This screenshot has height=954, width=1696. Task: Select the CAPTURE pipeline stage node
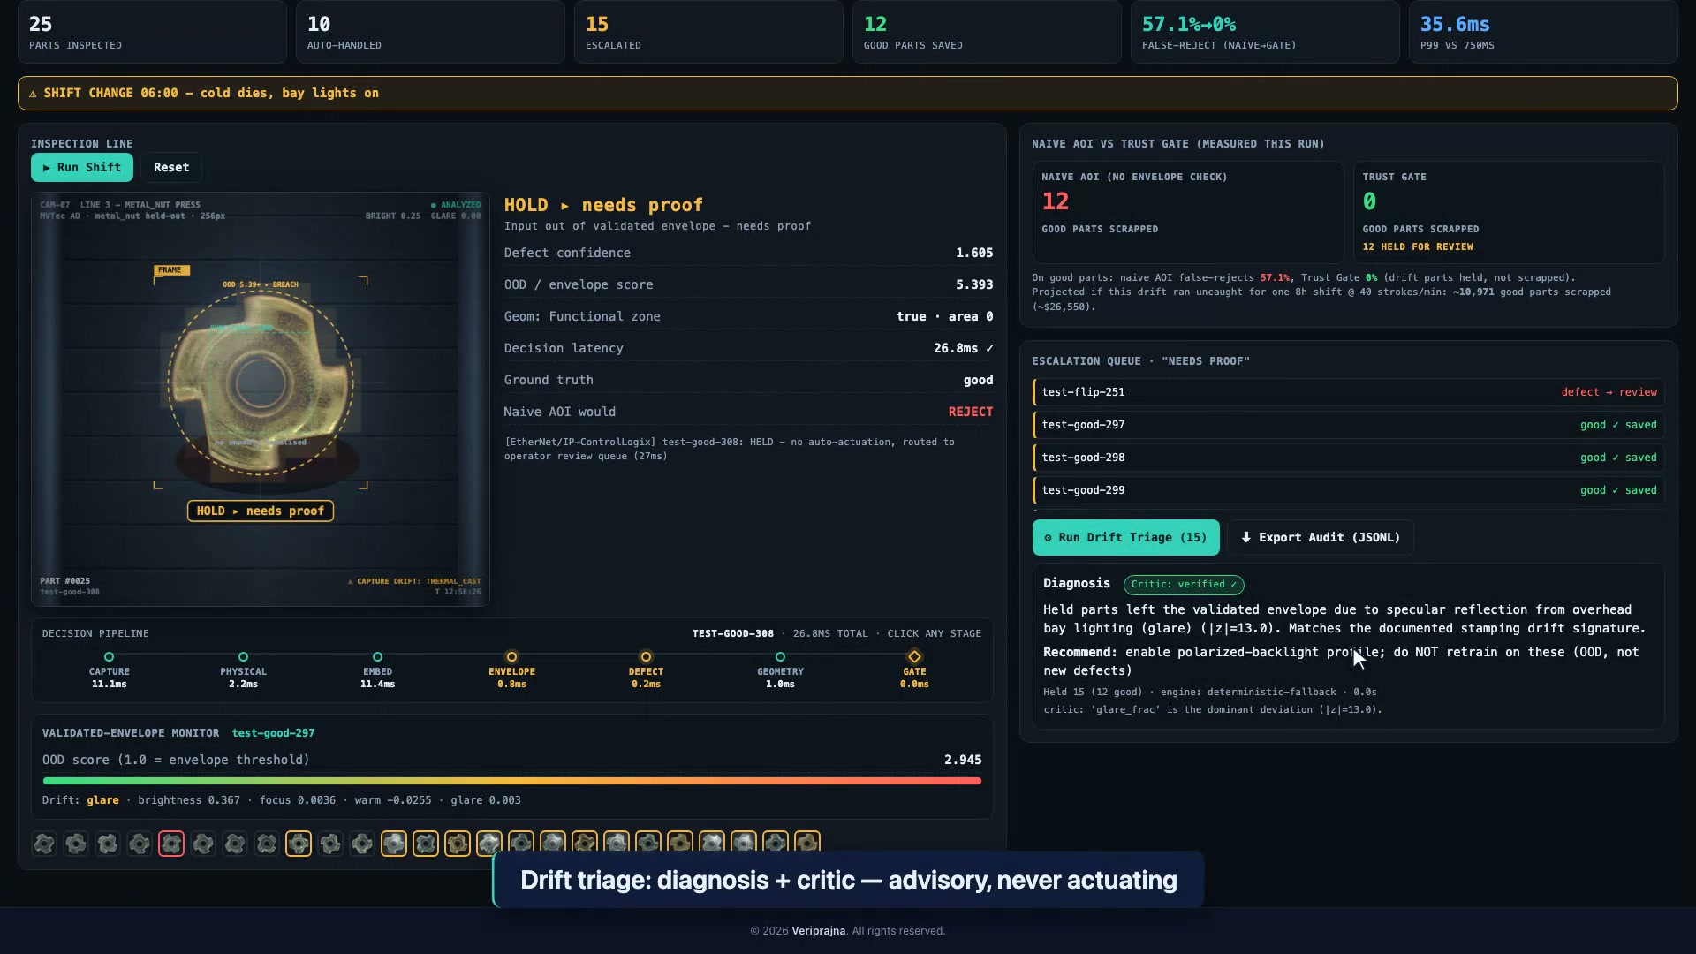[110, 657]
